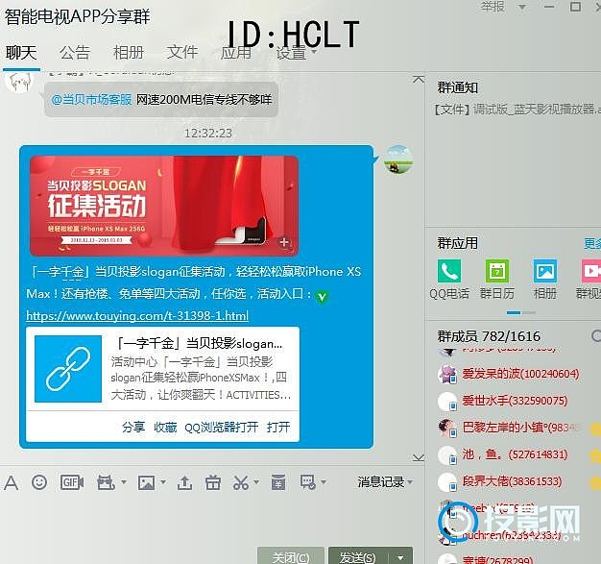The width and height of the screenshot is (601, 564).
Task: Open the 消息记录 history dropdown
Action: click(385, 482)
